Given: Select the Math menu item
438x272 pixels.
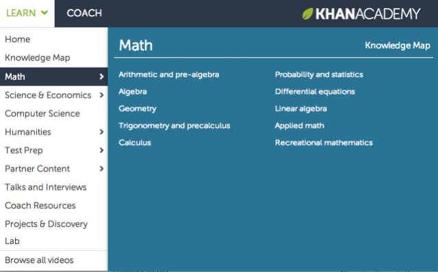Looking at the screenshot, I should tap(54, 77).
